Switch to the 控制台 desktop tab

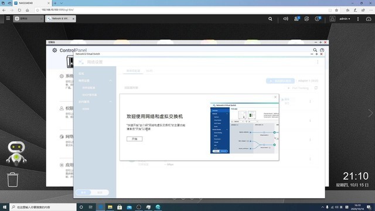[x=28, y=18]
